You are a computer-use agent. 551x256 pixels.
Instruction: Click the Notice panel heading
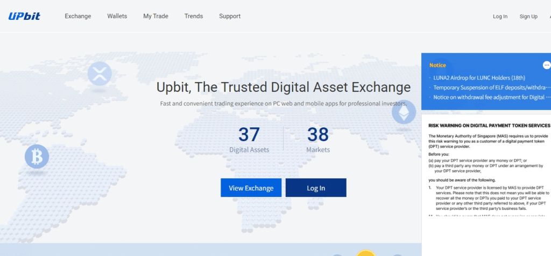437,65
